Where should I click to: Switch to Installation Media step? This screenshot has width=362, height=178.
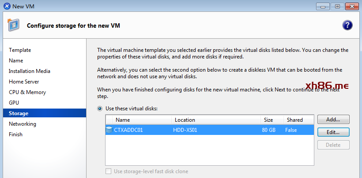pos(30,71)
